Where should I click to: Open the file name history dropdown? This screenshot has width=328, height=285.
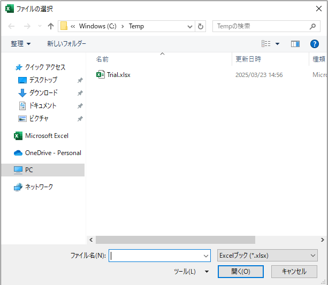206,256
